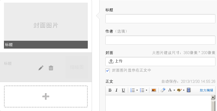
Task: Uncheck 封面图片显示在正文中 checkbox
Action: click(x=107, y=71)
